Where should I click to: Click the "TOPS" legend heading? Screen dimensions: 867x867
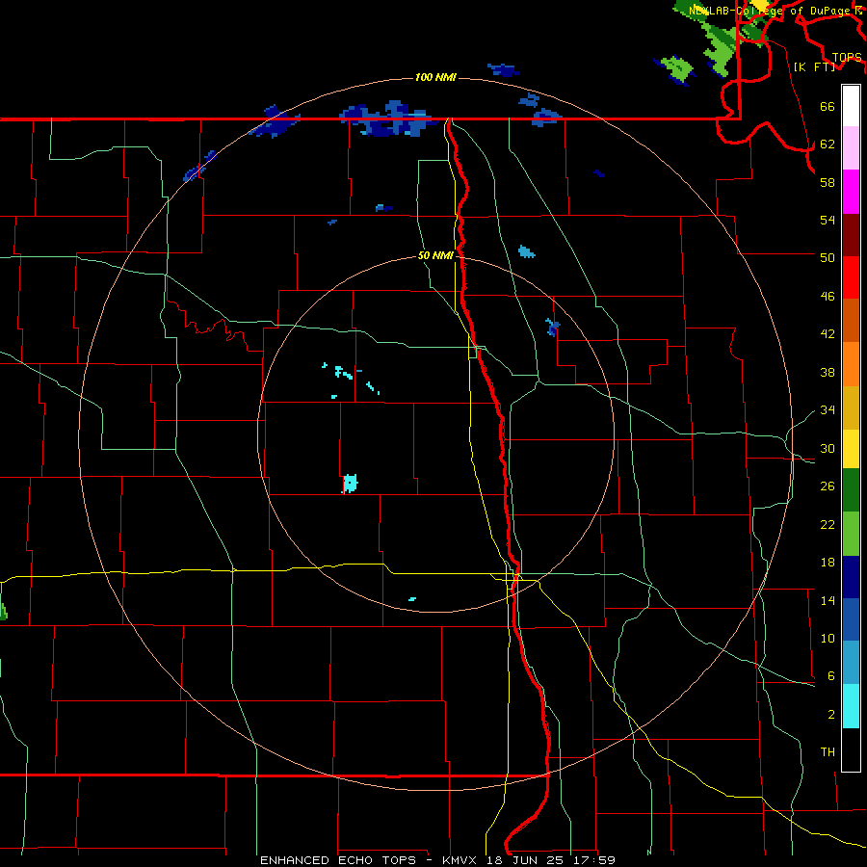(x=847, y=57)
